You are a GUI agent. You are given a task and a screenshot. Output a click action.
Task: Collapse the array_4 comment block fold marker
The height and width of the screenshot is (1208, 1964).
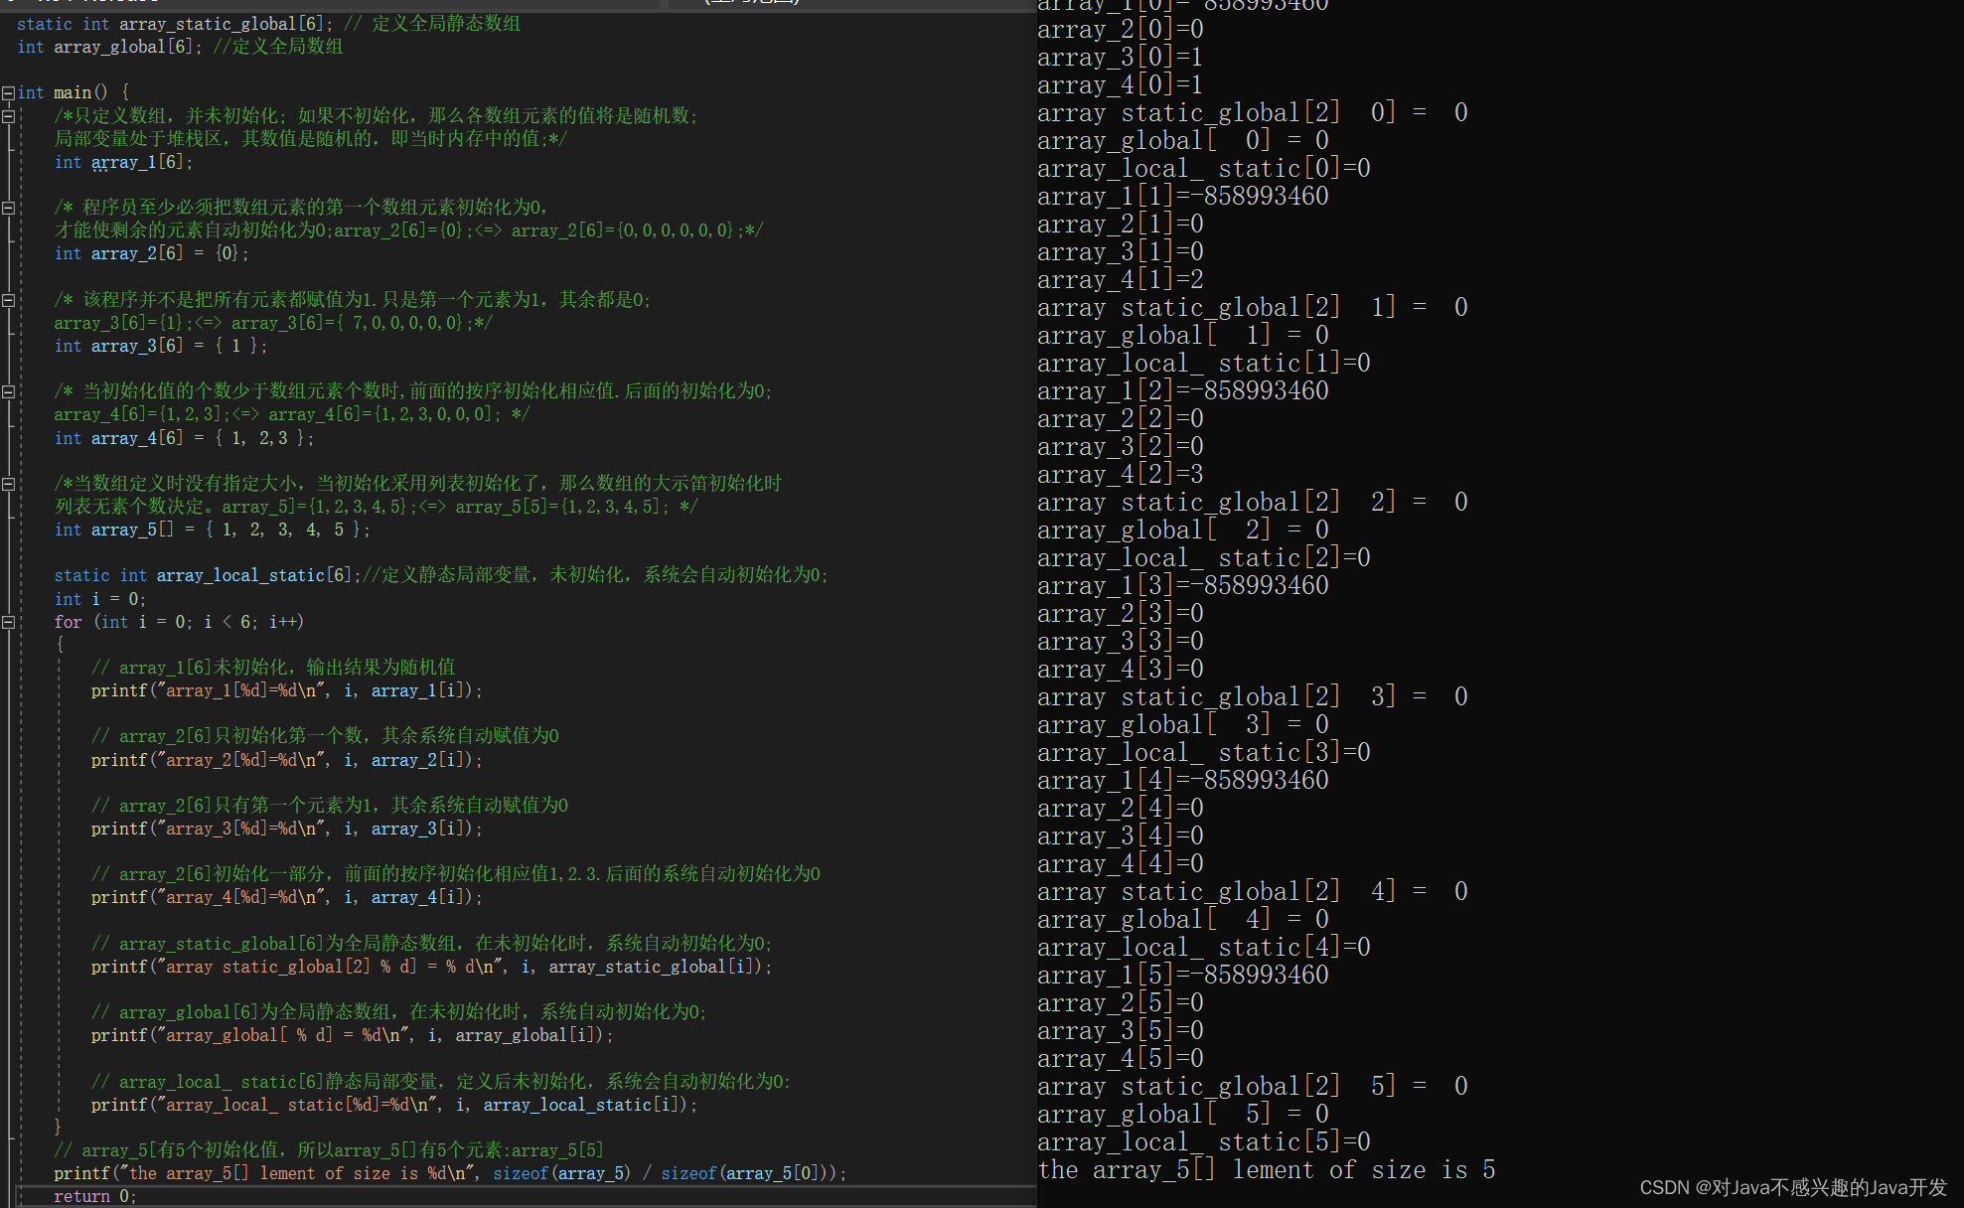8,391
